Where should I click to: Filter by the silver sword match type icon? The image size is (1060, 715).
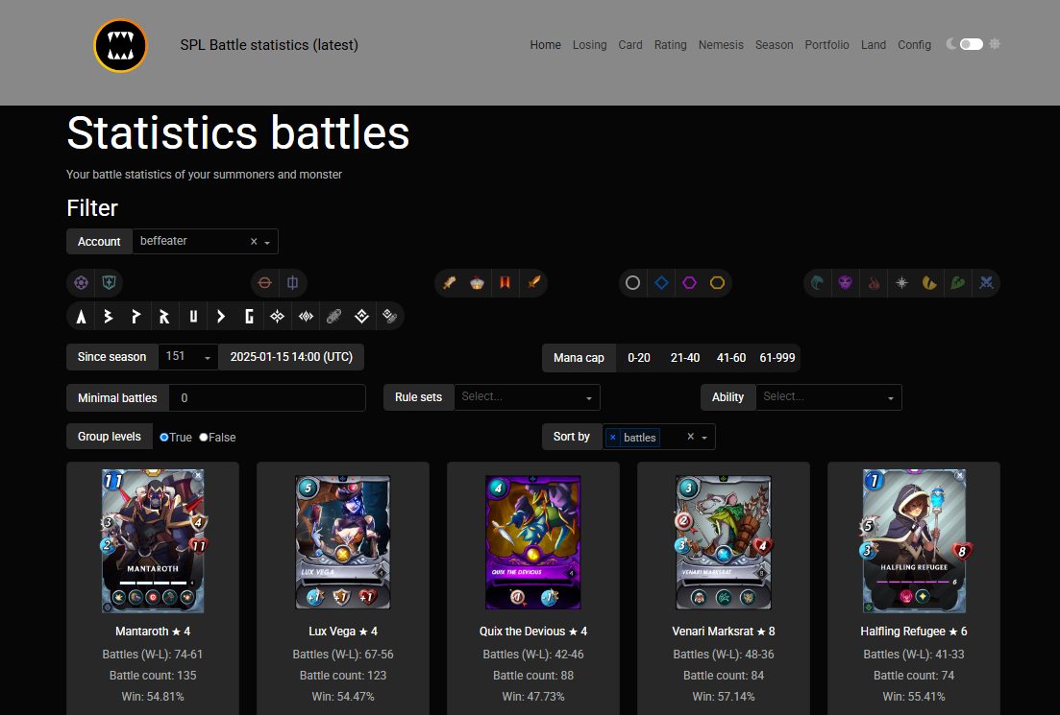(449, 283)
